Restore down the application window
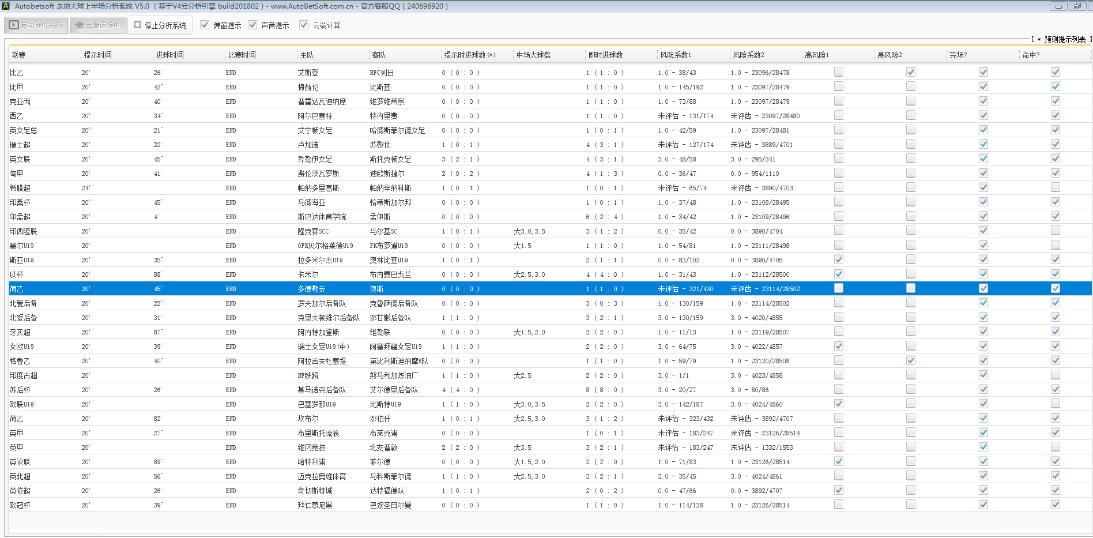 (1077, 6)
